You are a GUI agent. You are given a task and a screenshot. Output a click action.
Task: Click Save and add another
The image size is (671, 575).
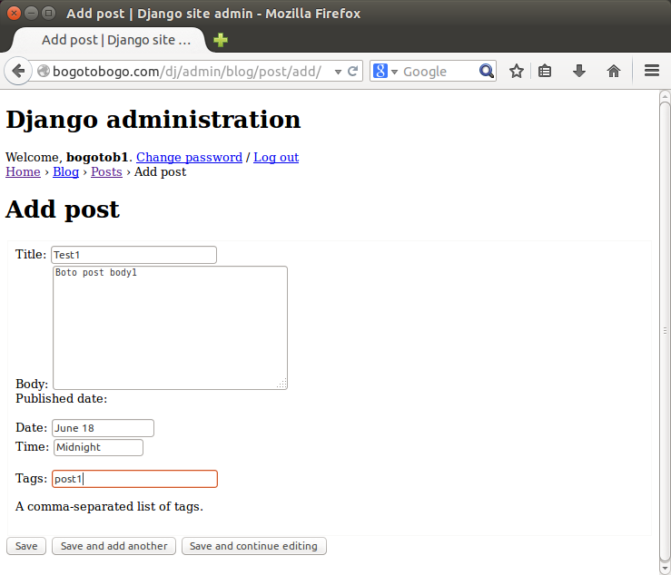coord(113,546)
